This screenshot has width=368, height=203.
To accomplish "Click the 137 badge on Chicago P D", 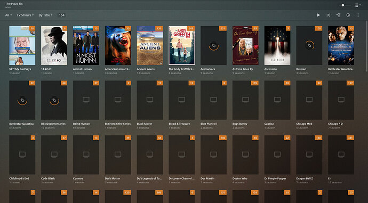I will (350, 83).
